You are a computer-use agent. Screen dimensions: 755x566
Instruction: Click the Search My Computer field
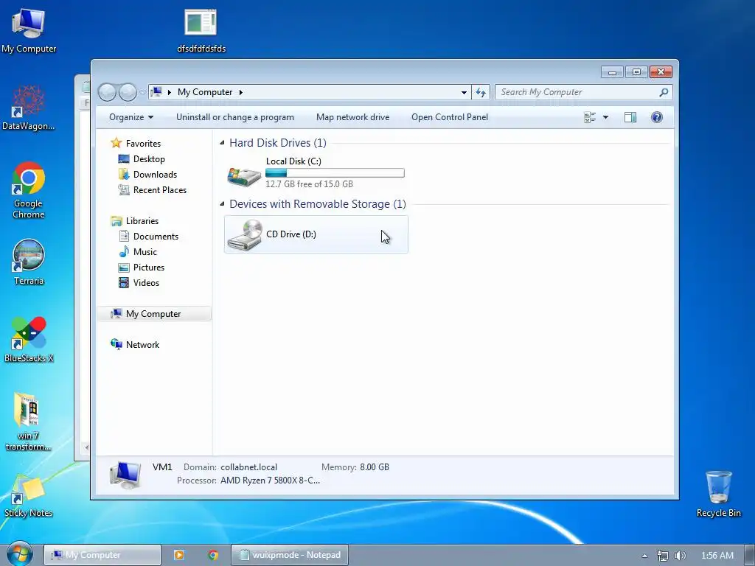tap(578, 92)
